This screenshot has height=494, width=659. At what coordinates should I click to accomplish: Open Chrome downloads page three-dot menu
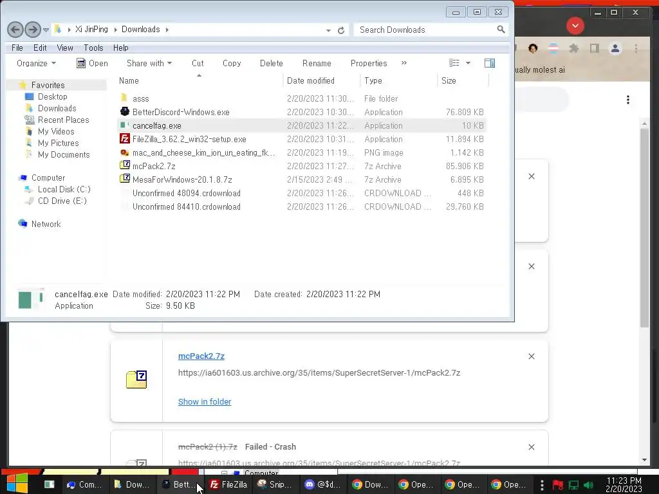coord(628,100)
